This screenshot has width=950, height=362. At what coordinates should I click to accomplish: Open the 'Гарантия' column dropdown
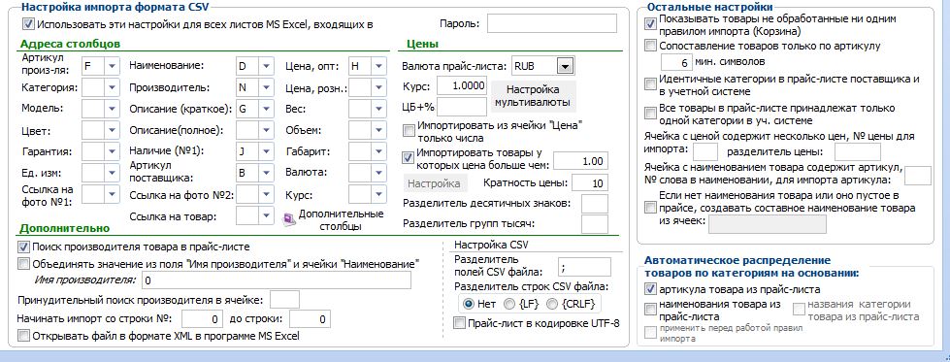(113, 151)
